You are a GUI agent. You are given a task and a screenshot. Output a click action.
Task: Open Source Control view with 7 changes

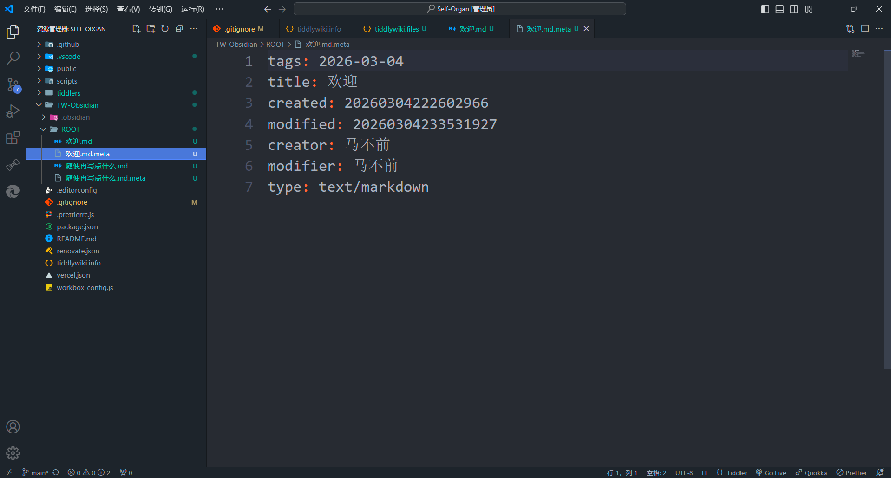(x=13, y=85)
